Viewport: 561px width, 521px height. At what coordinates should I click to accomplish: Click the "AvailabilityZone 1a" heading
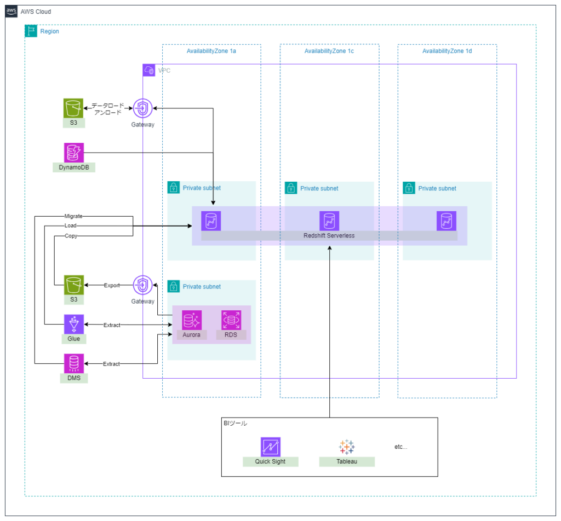pyautogui.click(x=211, y=51)
